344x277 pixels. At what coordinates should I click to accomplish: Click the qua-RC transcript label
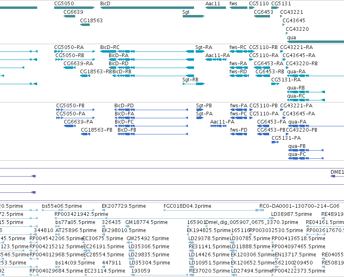pyautogui.click(x=296, y=96)
